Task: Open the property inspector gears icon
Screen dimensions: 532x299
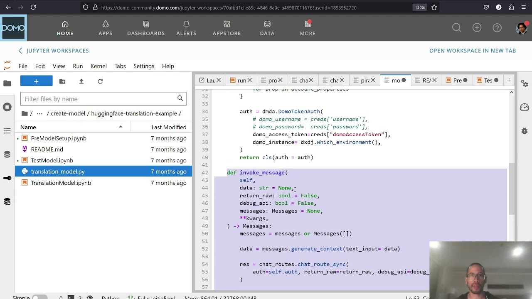Action: pyautogui.click(x=525, y=83)
